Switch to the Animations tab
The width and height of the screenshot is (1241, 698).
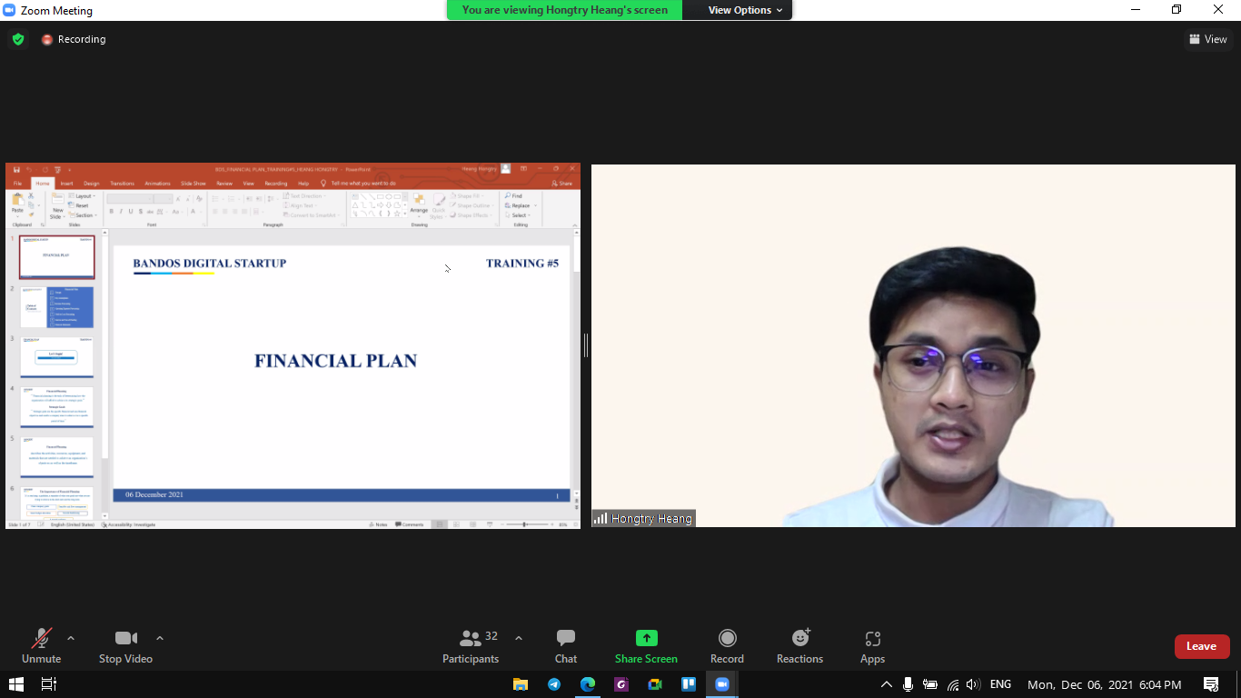point(157,183)
